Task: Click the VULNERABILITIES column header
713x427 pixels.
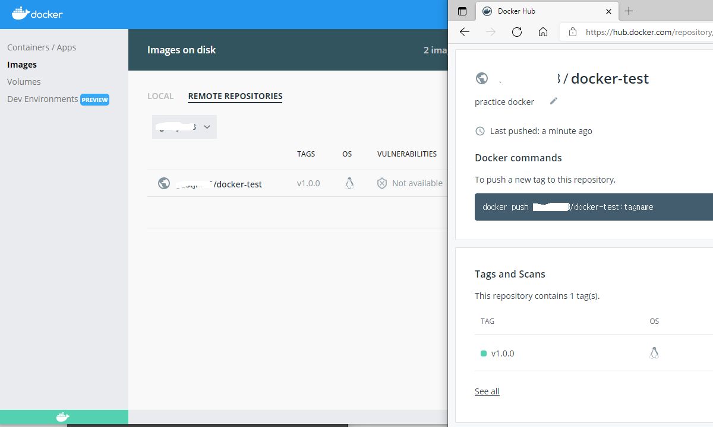Action: 407,154
